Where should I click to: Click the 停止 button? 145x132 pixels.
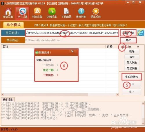point(132,92)
